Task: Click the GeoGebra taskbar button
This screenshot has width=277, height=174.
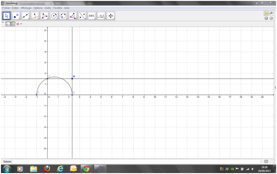Action: [100, 169]
